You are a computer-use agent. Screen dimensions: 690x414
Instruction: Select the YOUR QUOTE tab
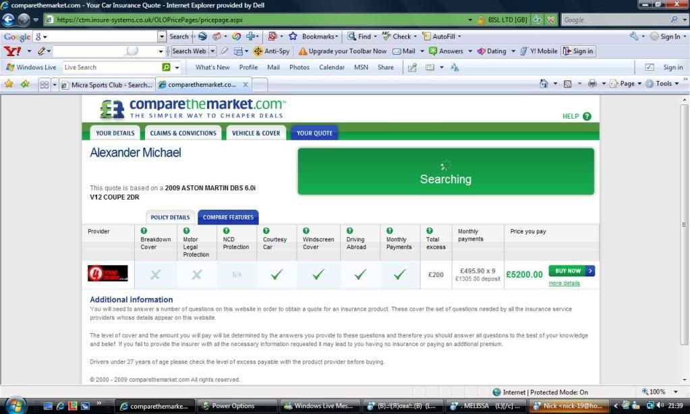(x=314, y=133)
